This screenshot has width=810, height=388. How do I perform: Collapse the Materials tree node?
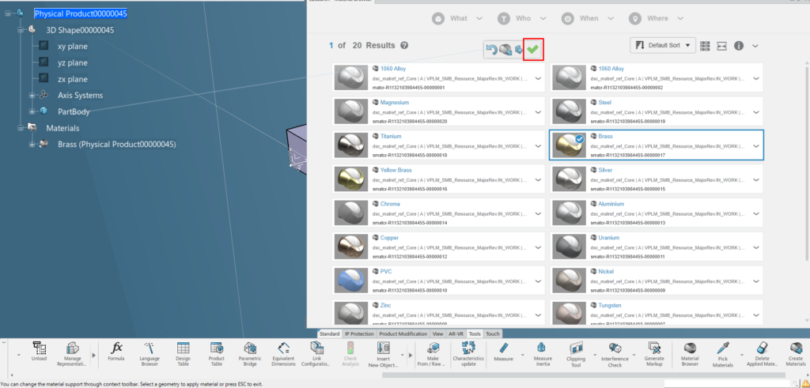pyautogui.click(x=21, y=128)
